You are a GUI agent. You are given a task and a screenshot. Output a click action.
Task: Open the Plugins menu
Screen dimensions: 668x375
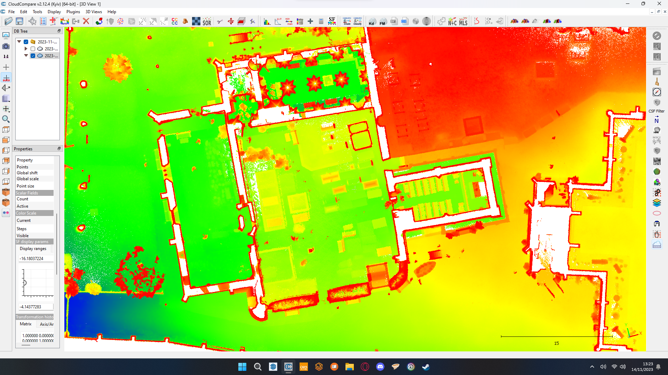73,12
